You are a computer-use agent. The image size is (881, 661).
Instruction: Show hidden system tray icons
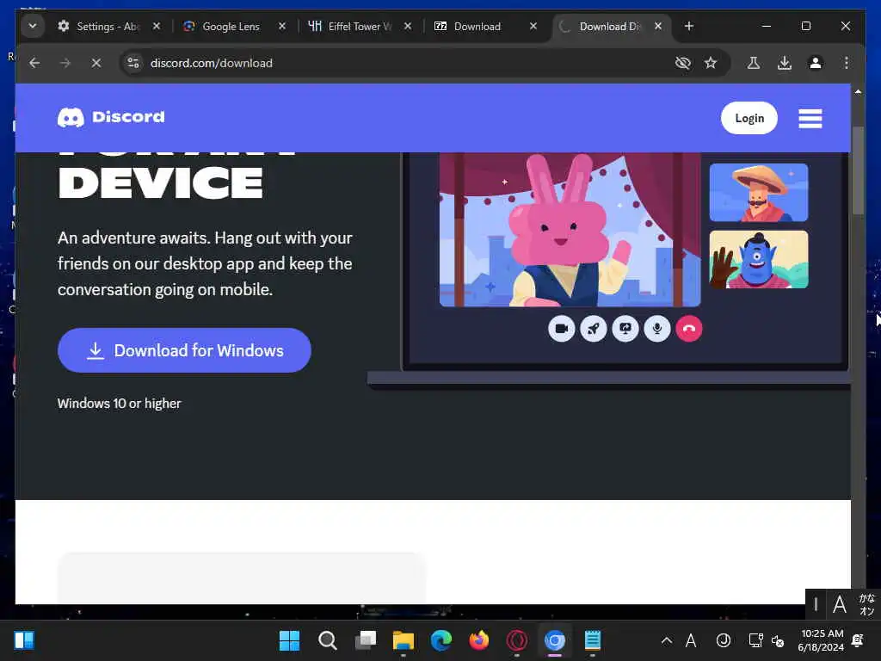(x=667, y=640)
